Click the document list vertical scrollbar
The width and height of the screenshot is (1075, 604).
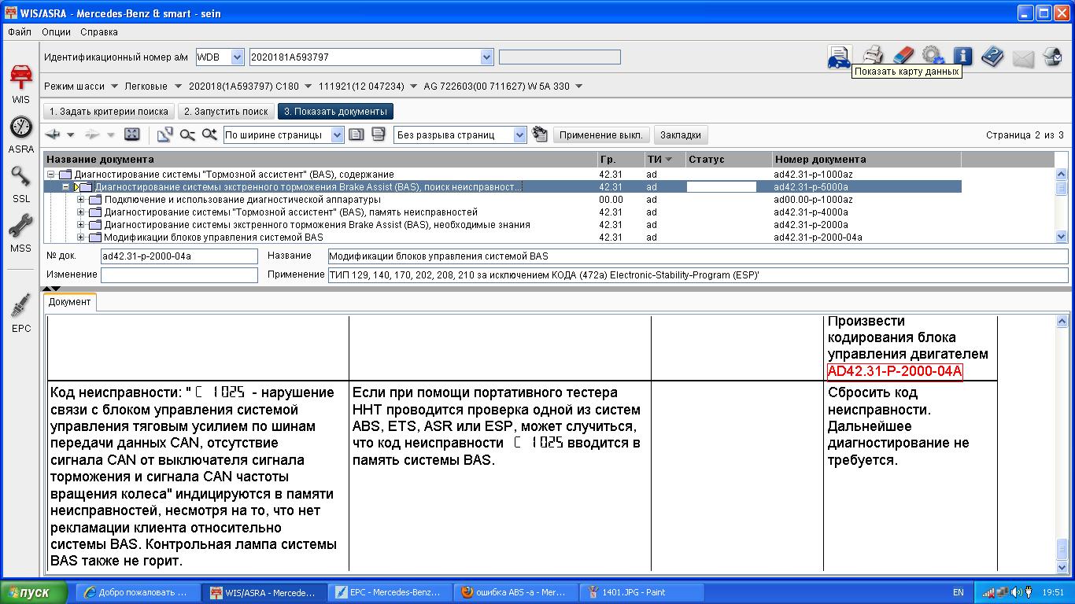(x=1061, y=206)
